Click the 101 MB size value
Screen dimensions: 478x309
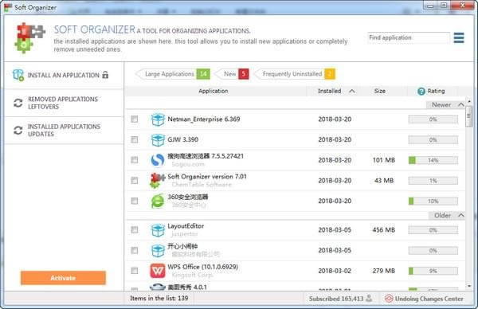point(383,160)
